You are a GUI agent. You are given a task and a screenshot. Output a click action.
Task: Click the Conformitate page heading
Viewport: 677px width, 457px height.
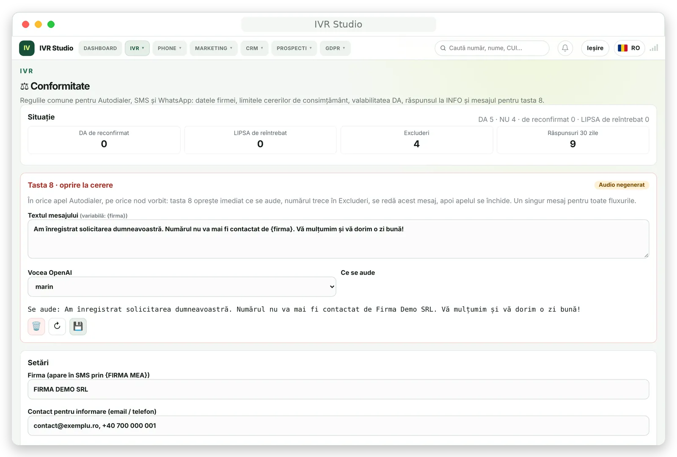click(55, 86)
